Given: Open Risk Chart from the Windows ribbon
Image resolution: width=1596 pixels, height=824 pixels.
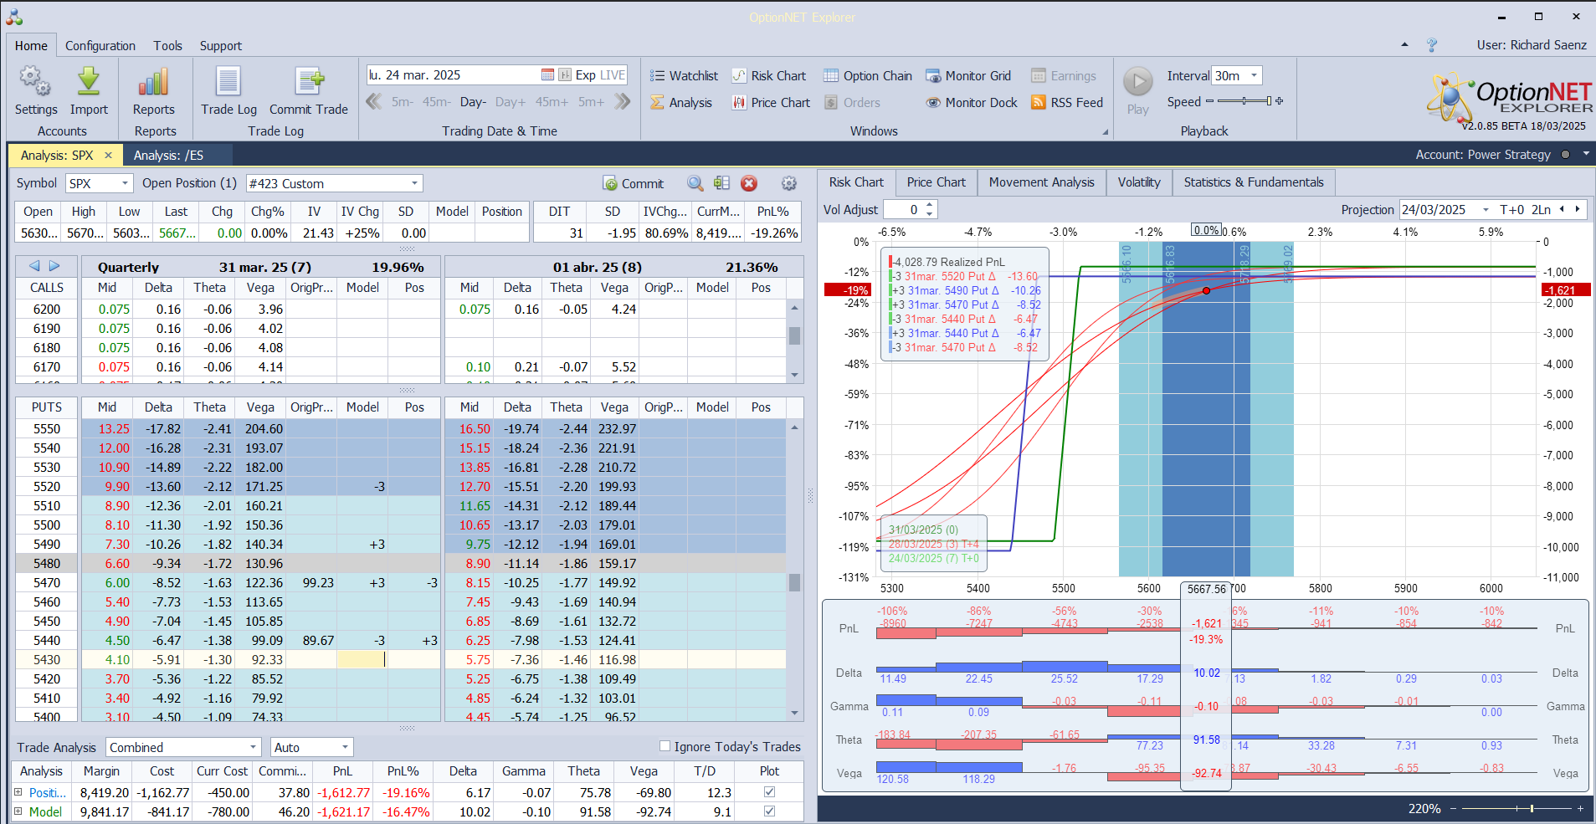Looking at the screenshot, I should 768,76.
